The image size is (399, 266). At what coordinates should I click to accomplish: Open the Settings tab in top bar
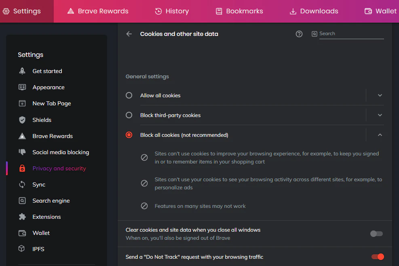[27, 11]
